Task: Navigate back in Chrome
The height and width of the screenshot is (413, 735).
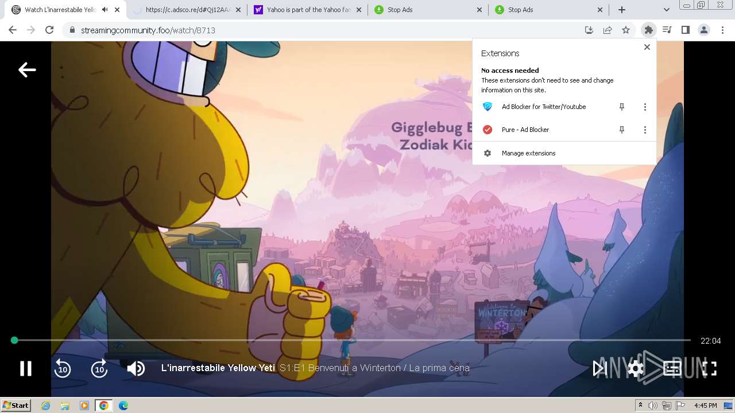Action: point(13,30)
